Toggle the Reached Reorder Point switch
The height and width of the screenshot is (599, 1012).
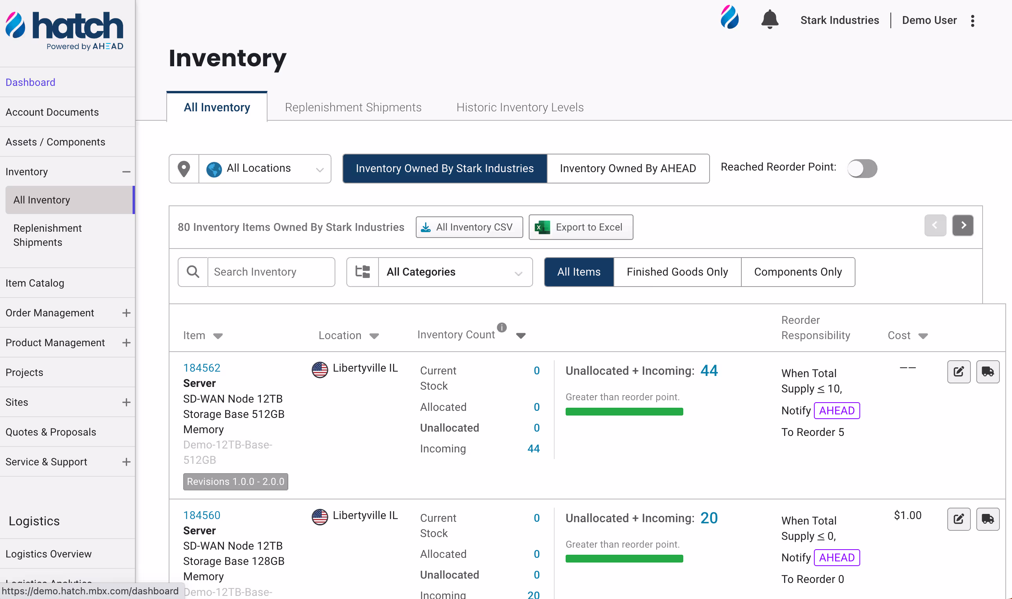(x=862, y=168)
